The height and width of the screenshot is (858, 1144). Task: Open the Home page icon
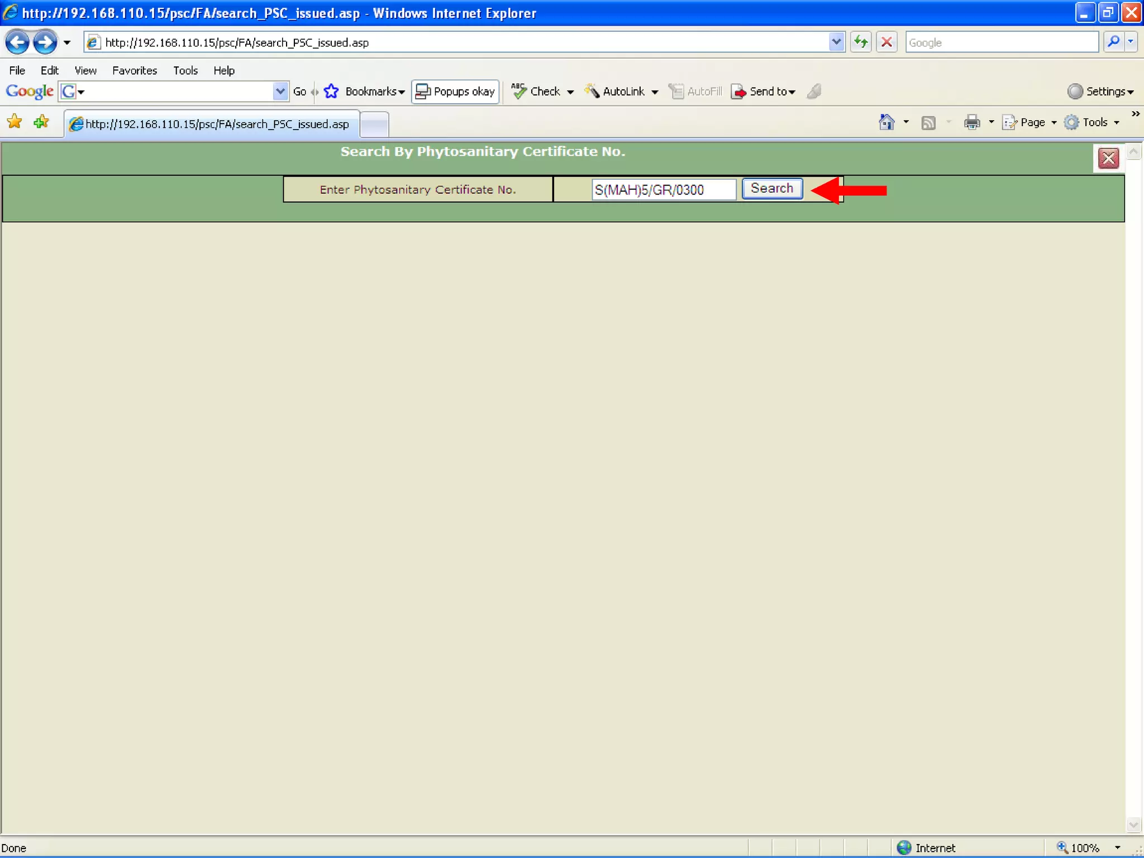pos(886,122)
